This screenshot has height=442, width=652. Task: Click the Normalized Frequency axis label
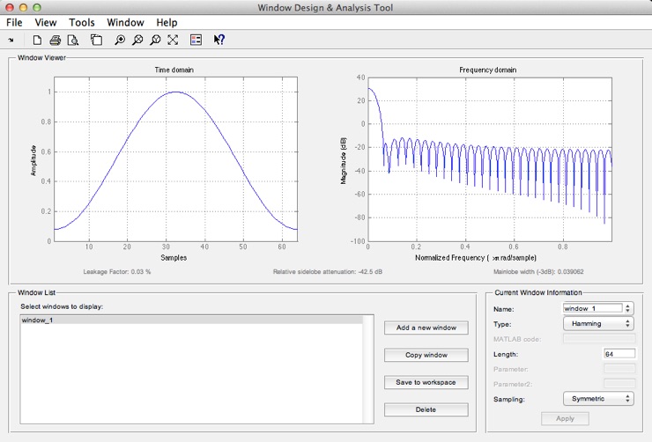[x=476, y=258]
